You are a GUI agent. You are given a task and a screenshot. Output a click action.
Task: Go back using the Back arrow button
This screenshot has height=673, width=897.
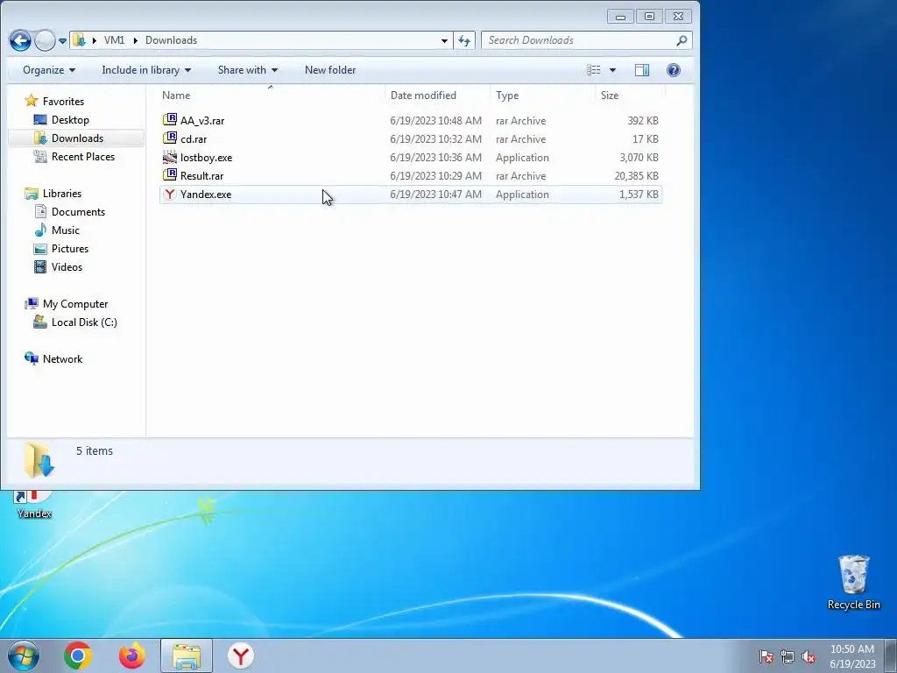coord(20,40)
